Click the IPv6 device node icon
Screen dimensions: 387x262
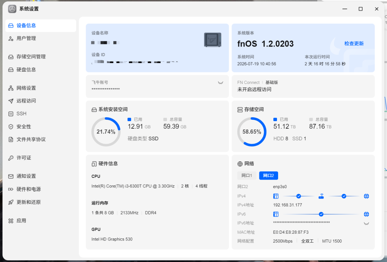(276, 214)
